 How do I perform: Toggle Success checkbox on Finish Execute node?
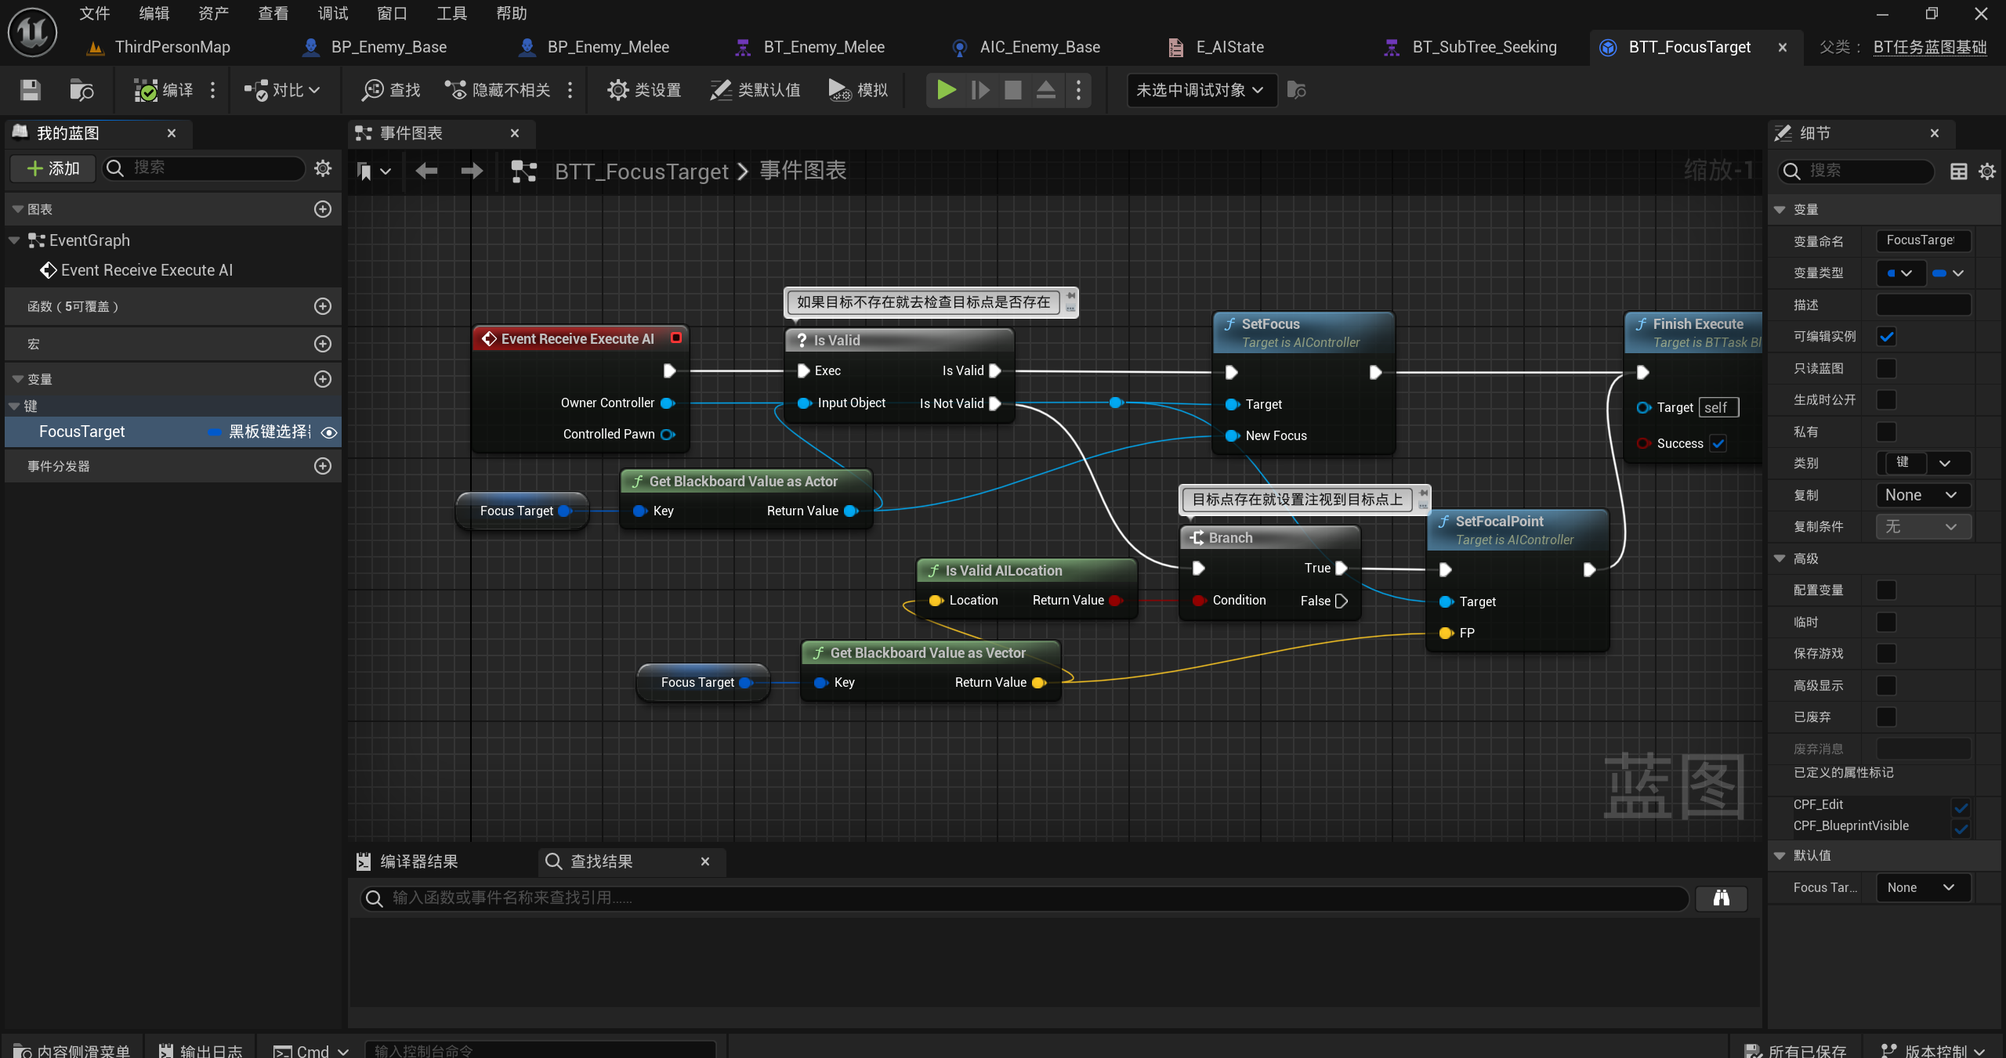tap(1718, 443)
